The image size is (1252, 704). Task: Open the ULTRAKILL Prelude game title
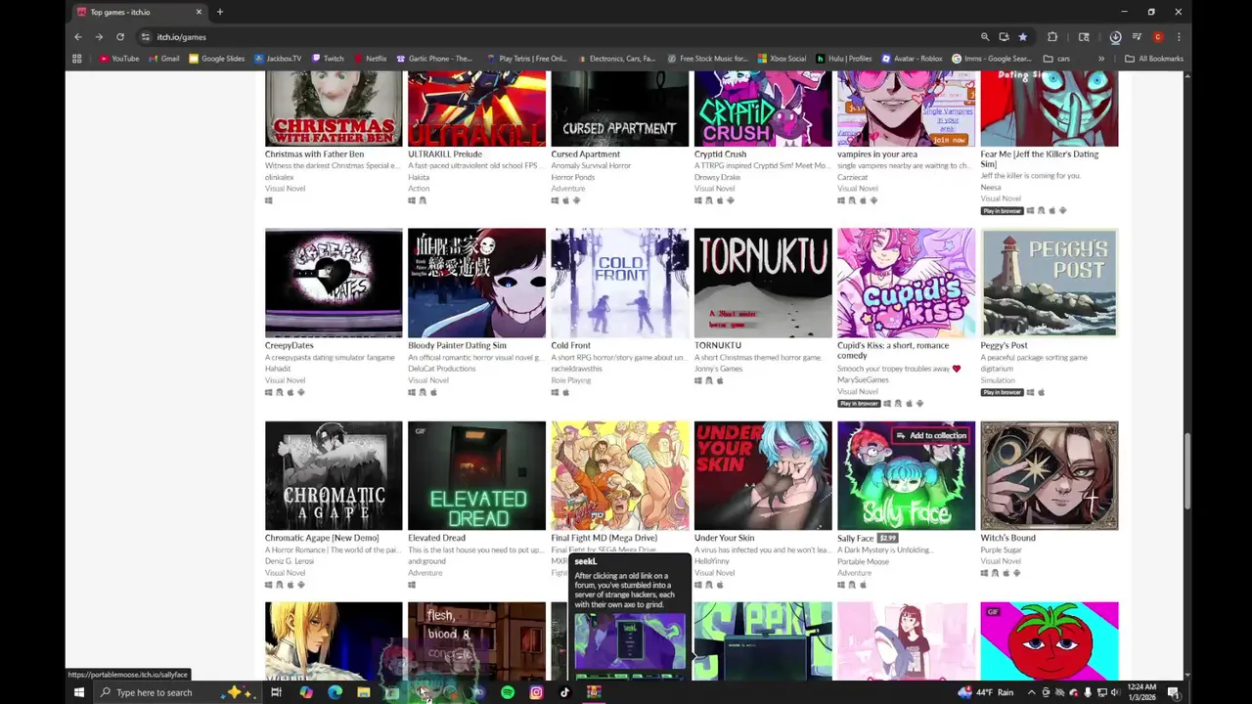tap(444, 154)
